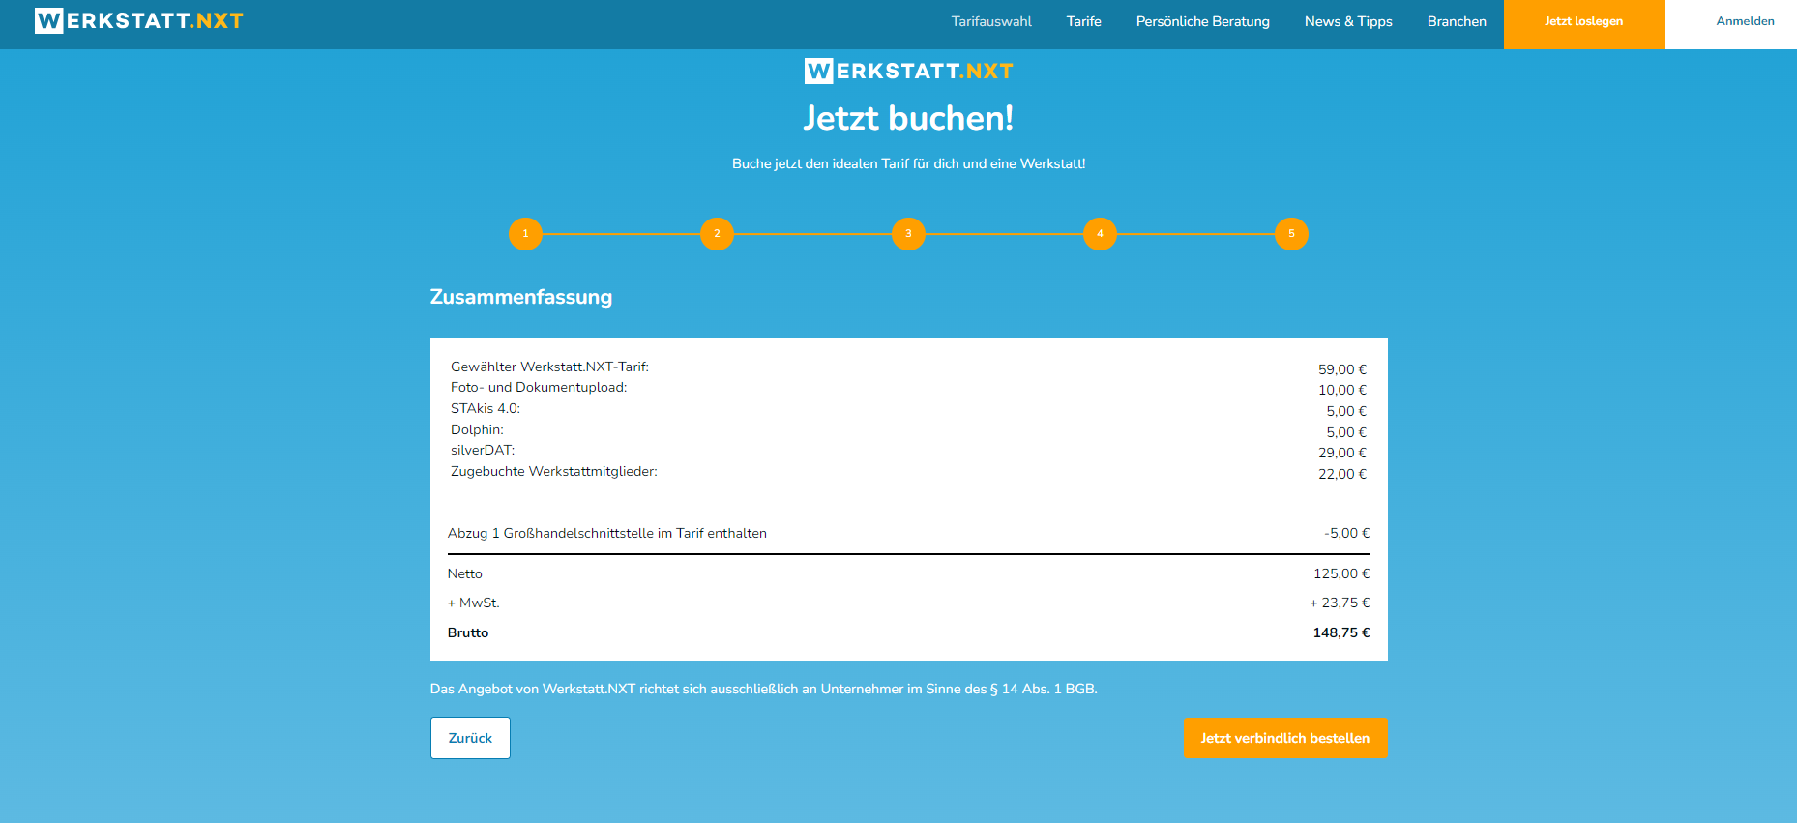Open the Tarife menu item
Image resolution: width=1797 pixels, height=823 pixels.
coord(1083,21)
